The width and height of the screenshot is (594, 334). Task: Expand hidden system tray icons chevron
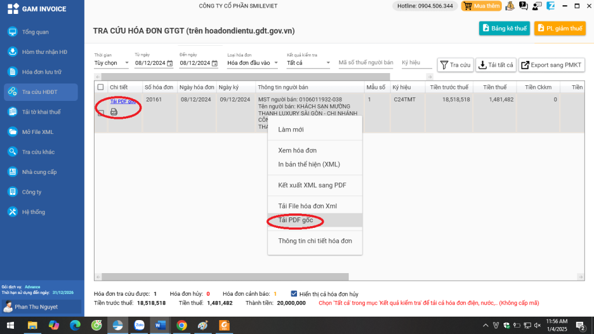[x=486, y=325]
